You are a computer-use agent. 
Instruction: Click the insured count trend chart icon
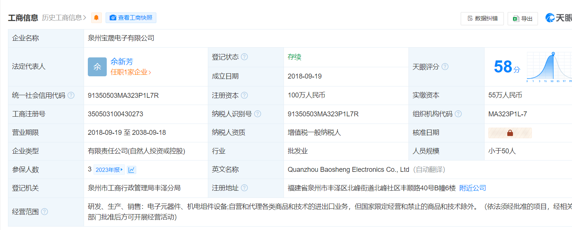point(131,170)
